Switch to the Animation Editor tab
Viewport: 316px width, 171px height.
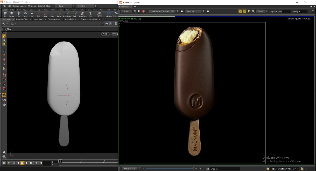[x=22, y=19]
